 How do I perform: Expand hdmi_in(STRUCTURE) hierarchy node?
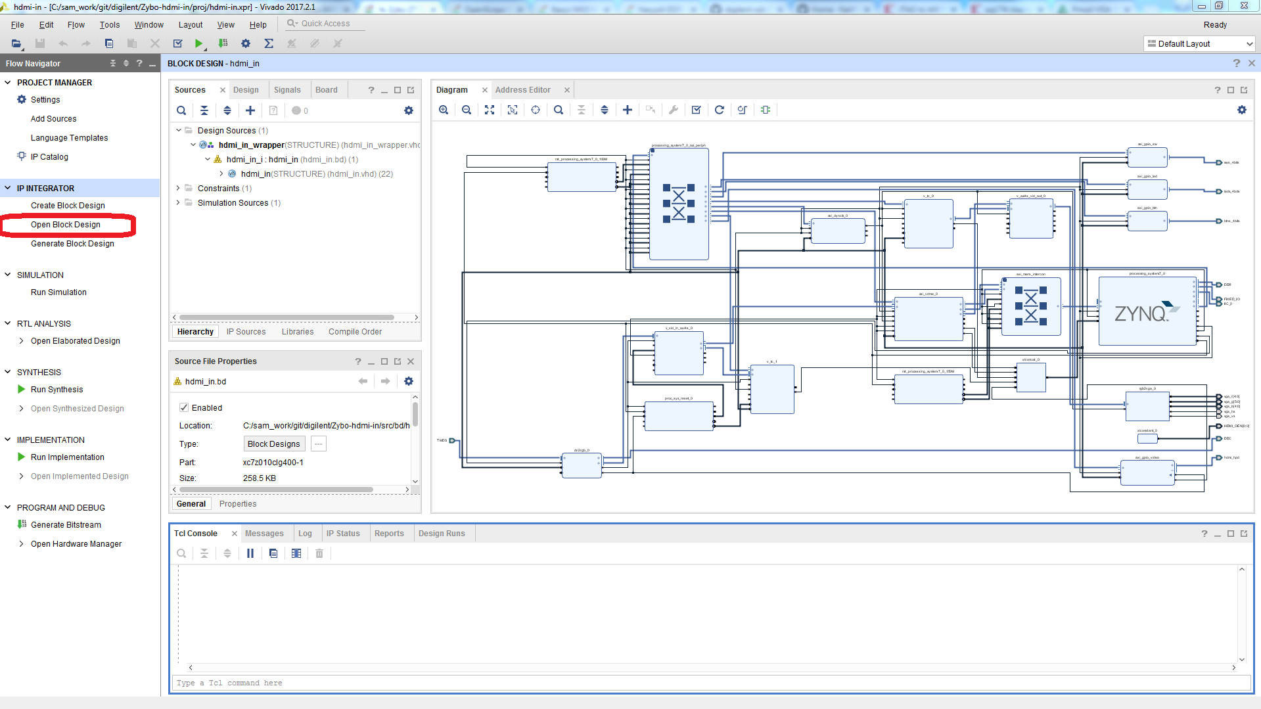pos(221,173)
